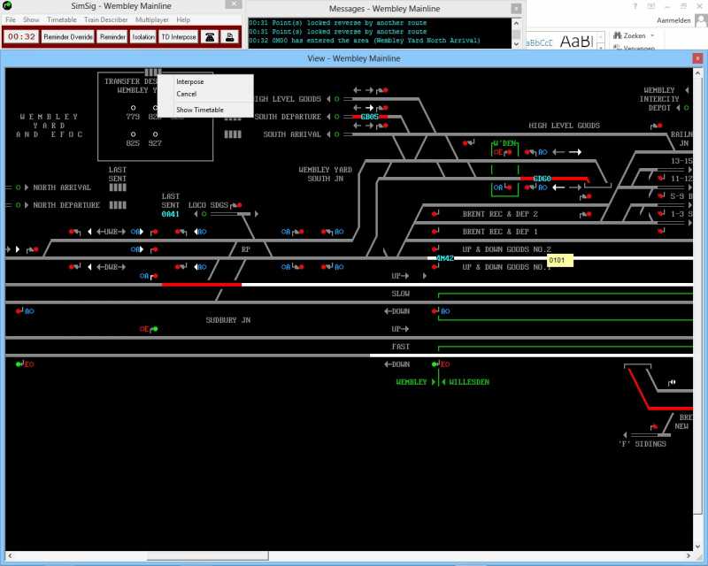This screenshot has width=708, height=566.
Task: Click the Messages window scroll up arrow
Action: click(x=516, y=23)
